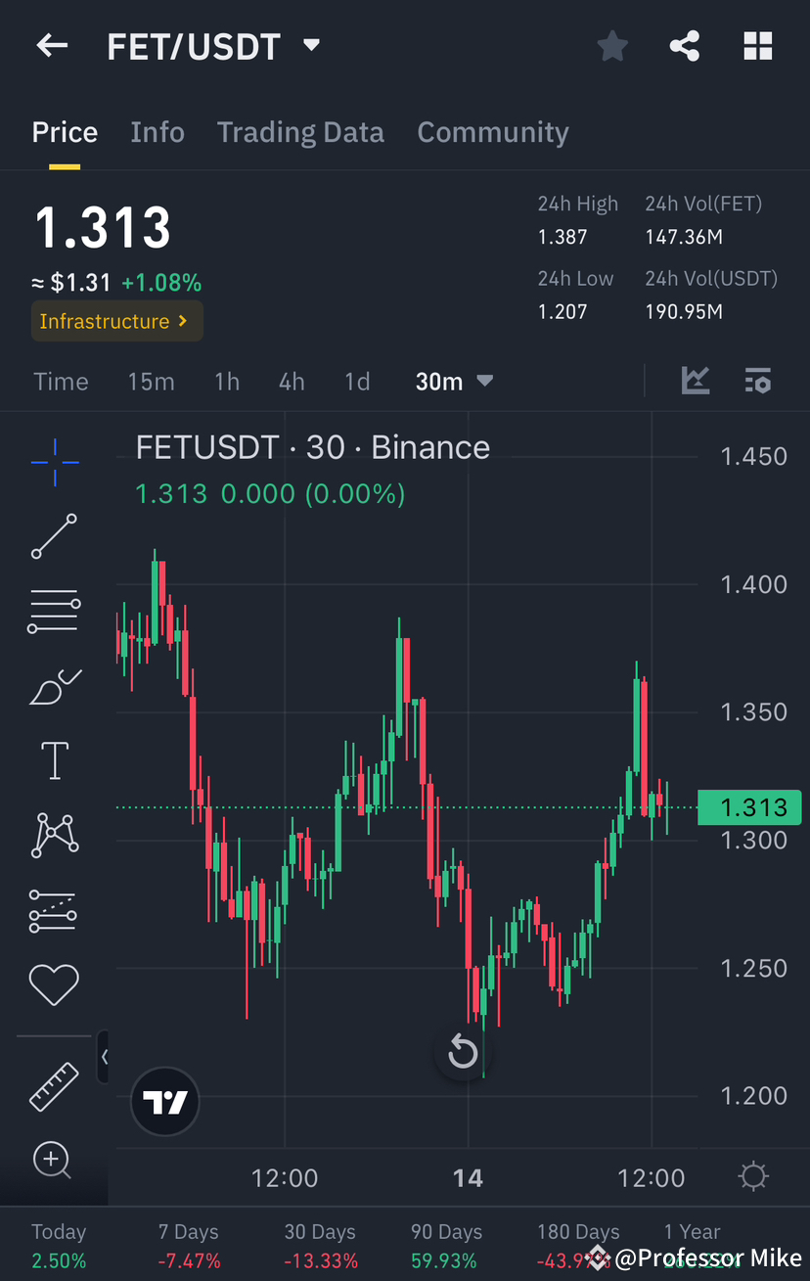The width and height of the screenshot is (810, 1281).
Task: Toggle favorite star for FET/USDT
Action: (x=612, y=45)
